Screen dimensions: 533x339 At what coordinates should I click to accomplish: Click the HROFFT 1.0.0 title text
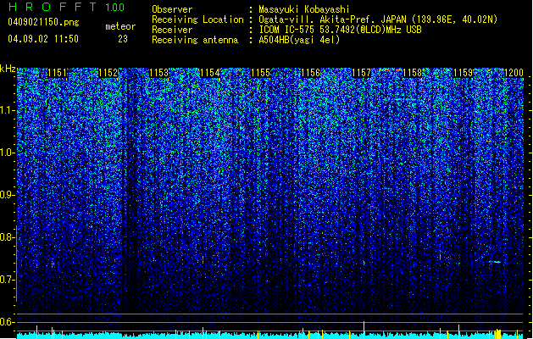click(x=66, y=7)
